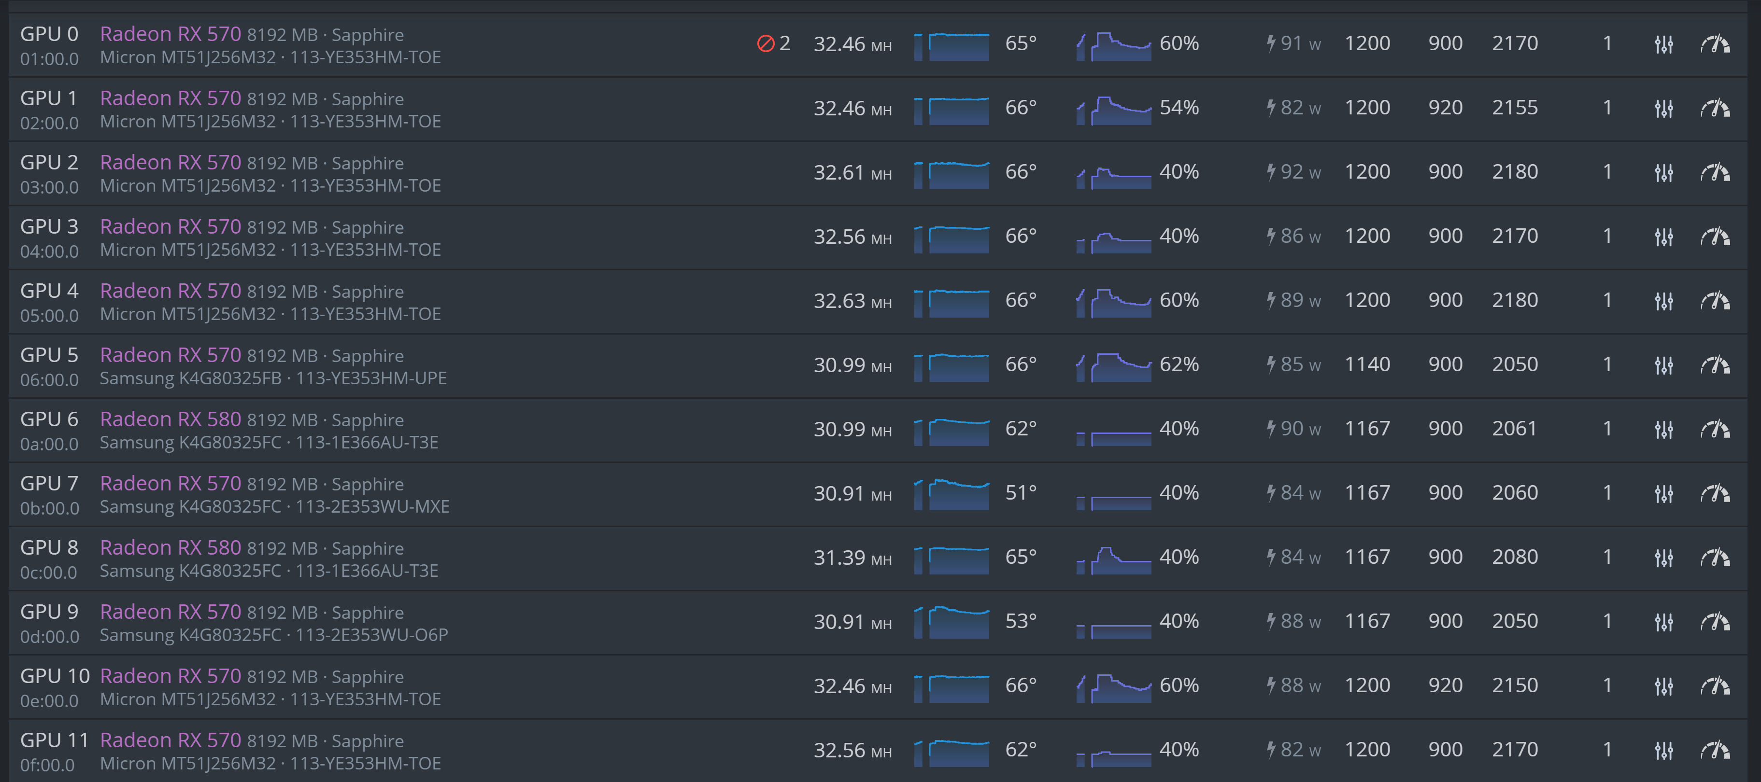Click the GPU 1 Radeon RX 570 name
Screen dimensions: 1761x782
coord(170,98)
